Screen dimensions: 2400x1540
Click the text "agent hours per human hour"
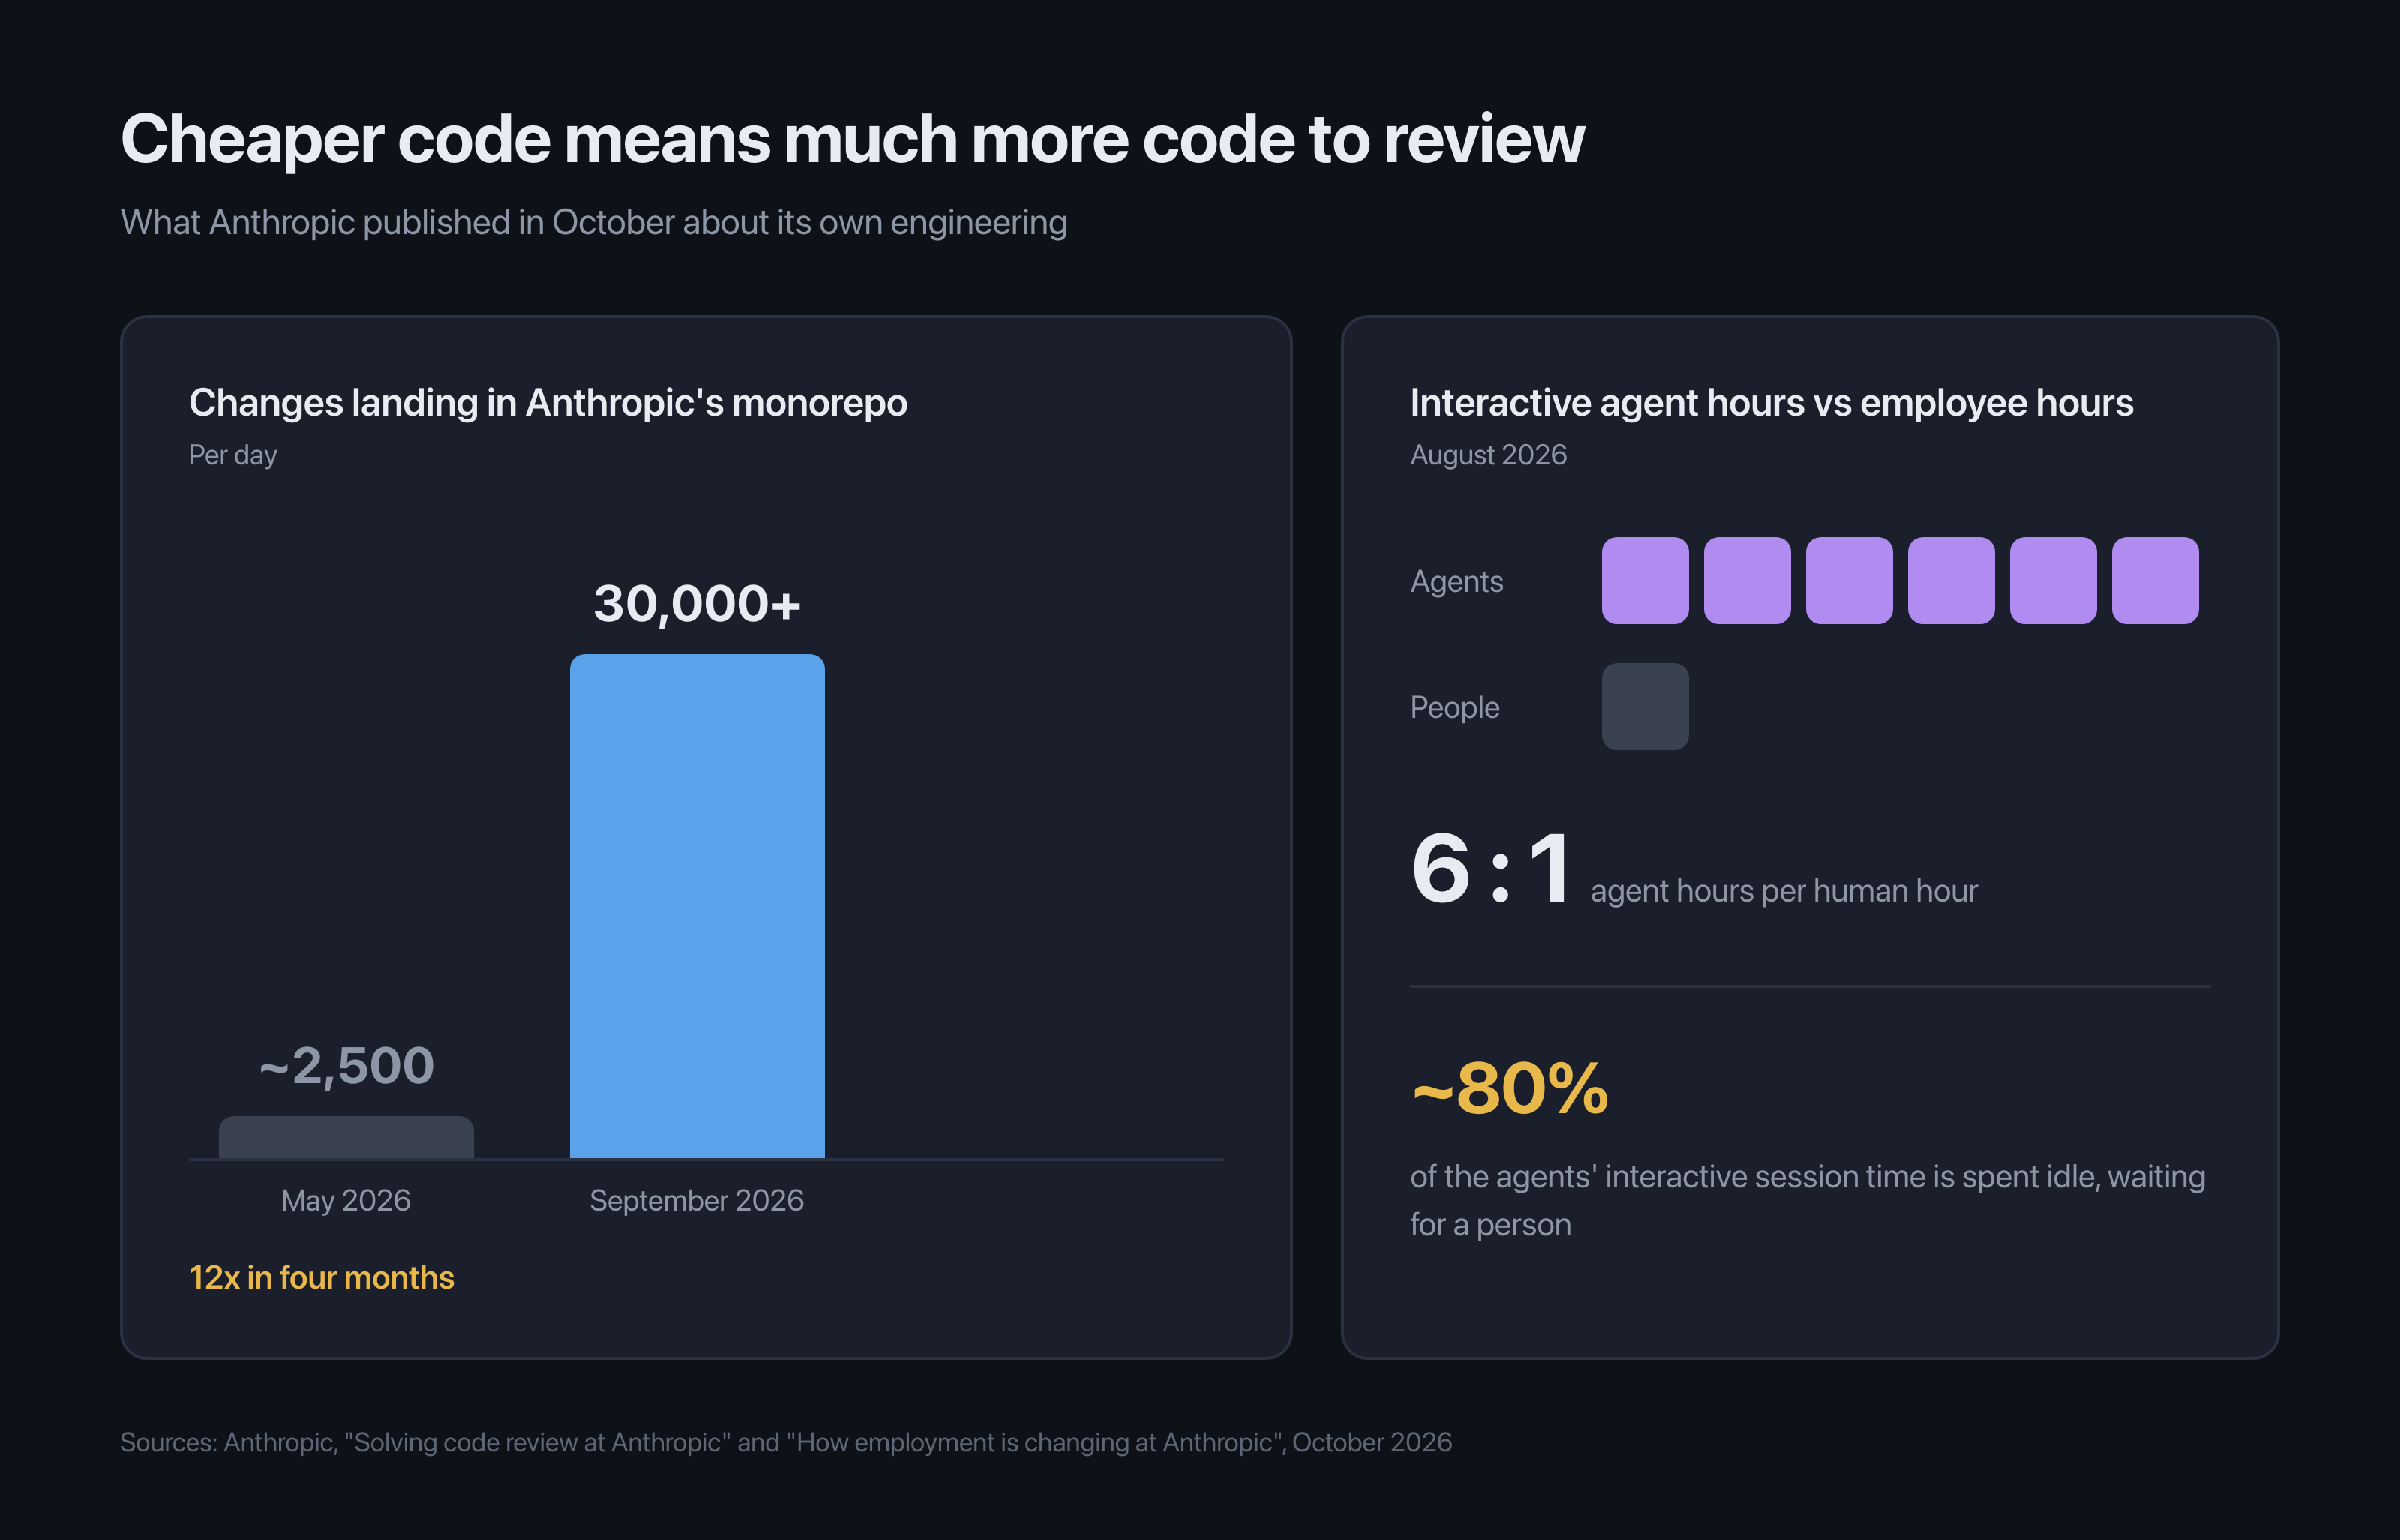(1783, 890)
